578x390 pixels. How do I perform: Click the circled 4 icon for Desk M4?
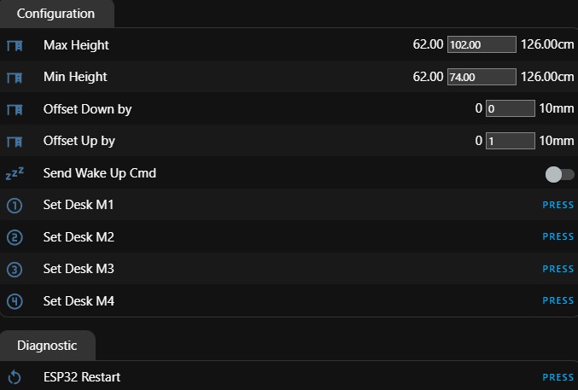pos(15,301)
